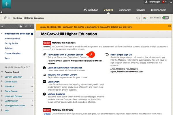Open Syllabus in the course menu
Screen dimensions: 173x115
(x=8, y=48)
